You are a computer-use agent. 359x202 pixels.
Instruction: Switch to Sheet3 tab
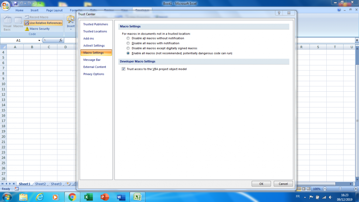[x=56, y=184]
